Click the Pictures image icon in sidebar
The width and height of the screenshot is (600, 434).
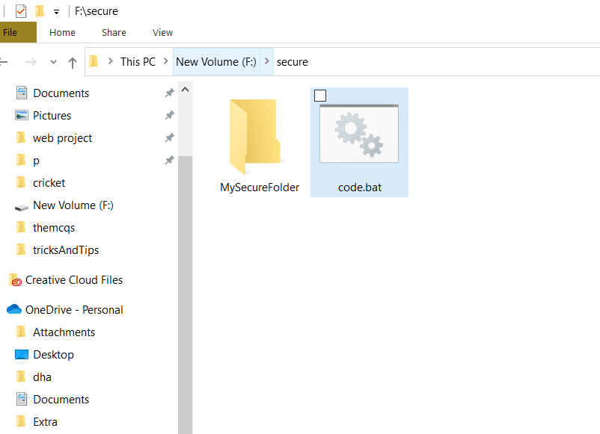tap(22, 115)
